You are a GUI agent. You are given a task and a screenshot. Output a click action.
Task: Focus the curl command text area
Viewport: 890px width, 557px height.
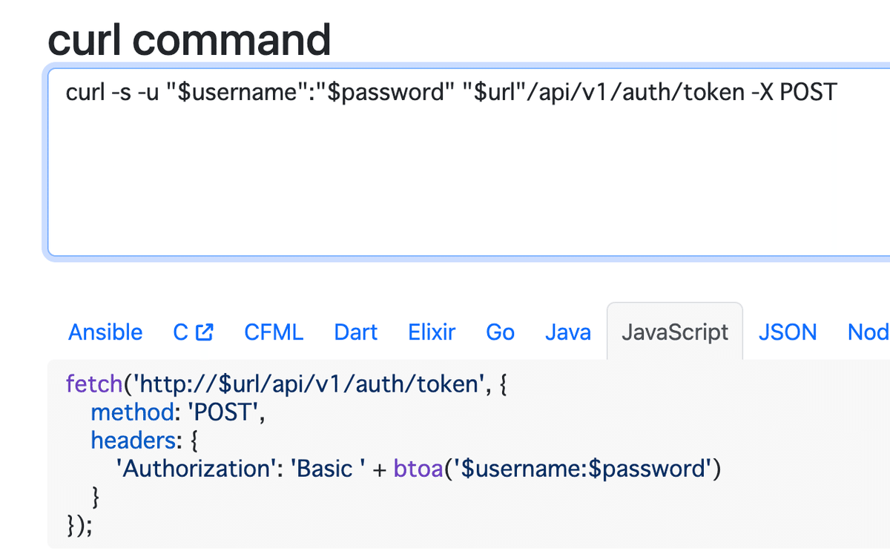point(469,162)
